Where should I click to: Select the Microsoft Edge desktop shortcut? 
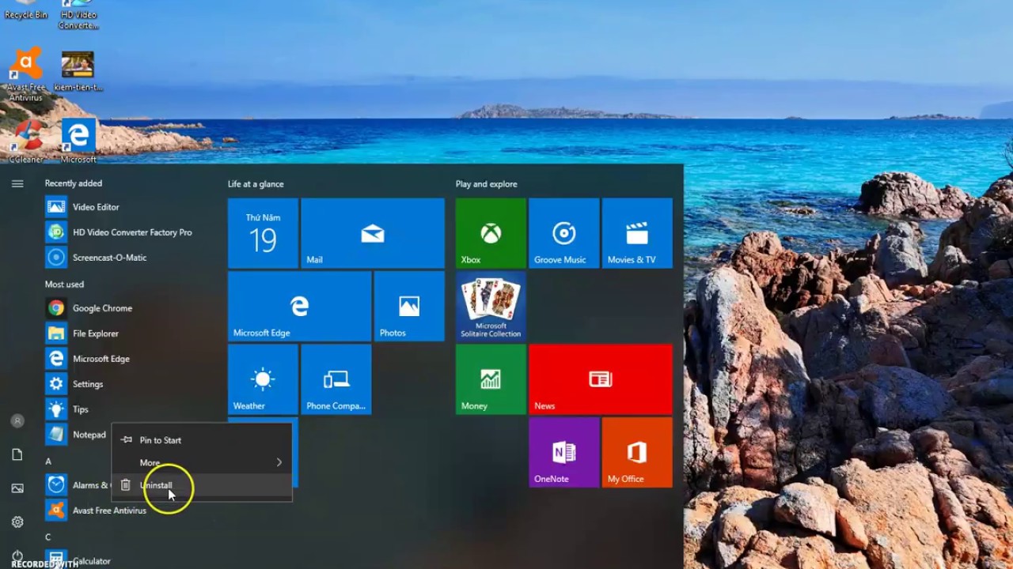click(x=78, y=141)
